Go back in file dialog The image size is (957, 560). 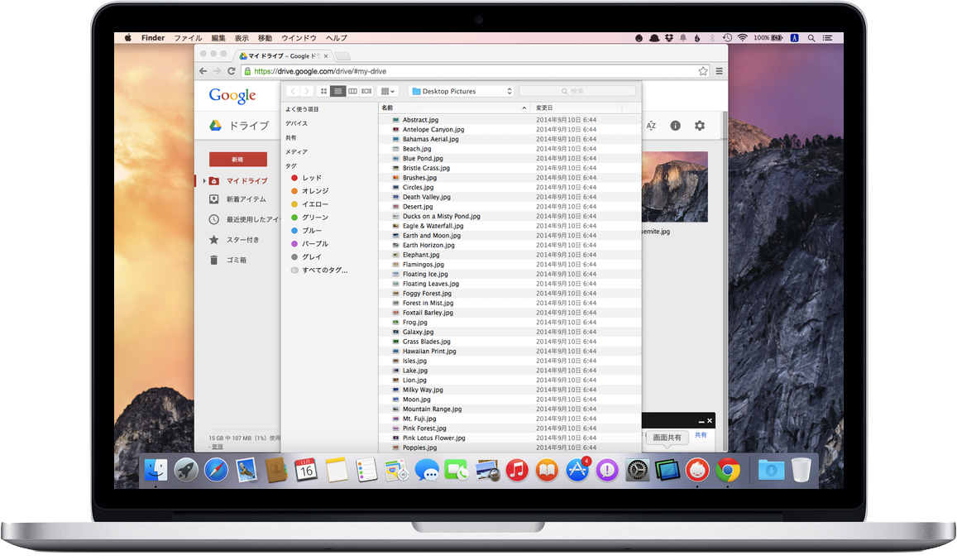[293, 91]
